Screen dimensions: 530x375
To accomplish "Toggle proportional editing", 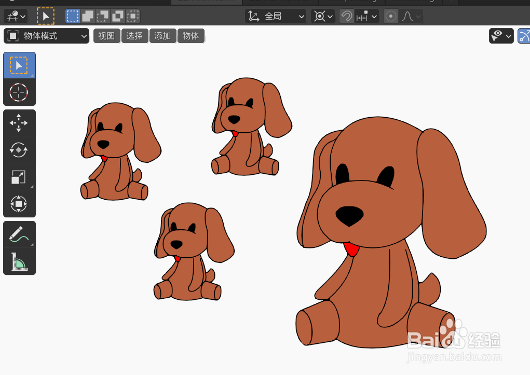I will pyautogui.click(x=391, y=16).
